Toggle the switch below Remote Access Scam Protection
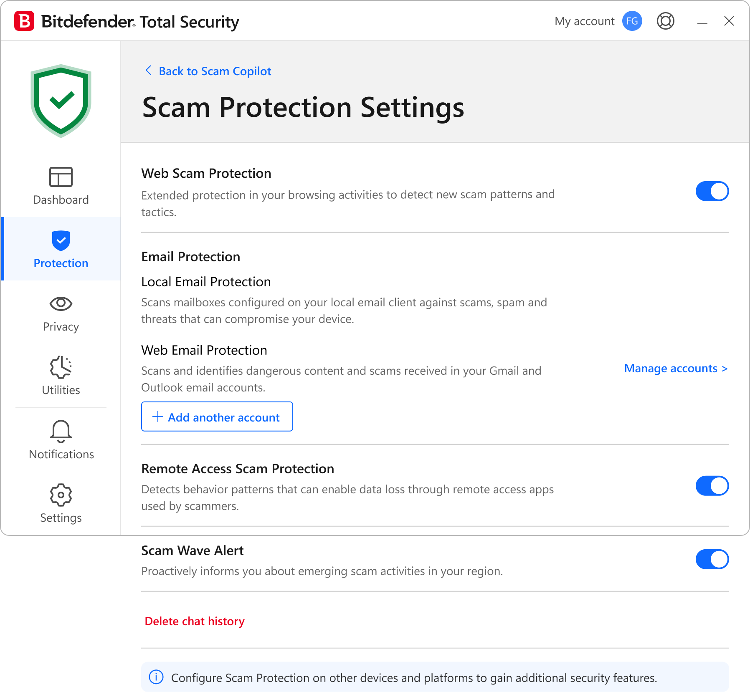This screenshot has width=750, height=692. pos(712,559)
